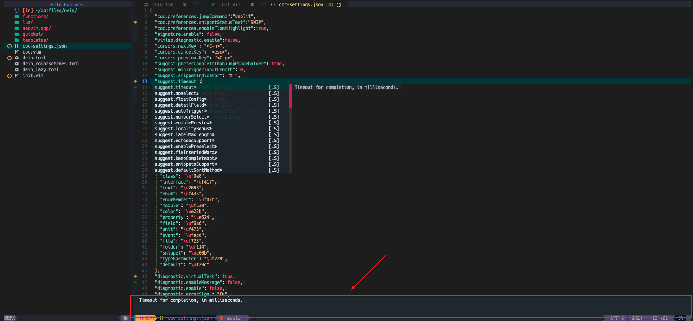The image size is (693, 321).
Task: Open dein_colorschemes.toml file
Action: coord(51,64)
